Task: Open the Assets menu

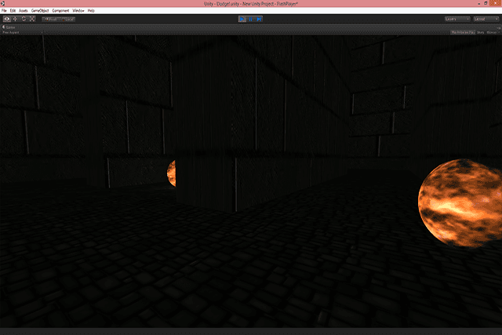Action: [x=24, y=10]
